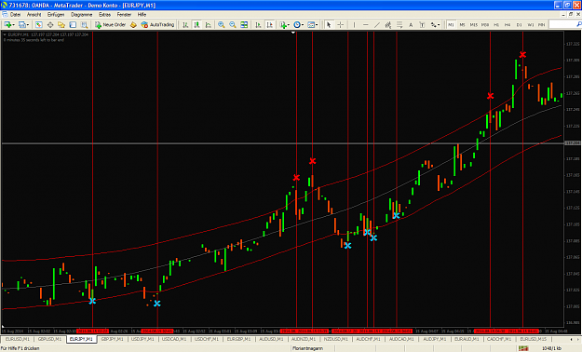
Task: Switch chart to candlesticks
Action: pos(196,24)
